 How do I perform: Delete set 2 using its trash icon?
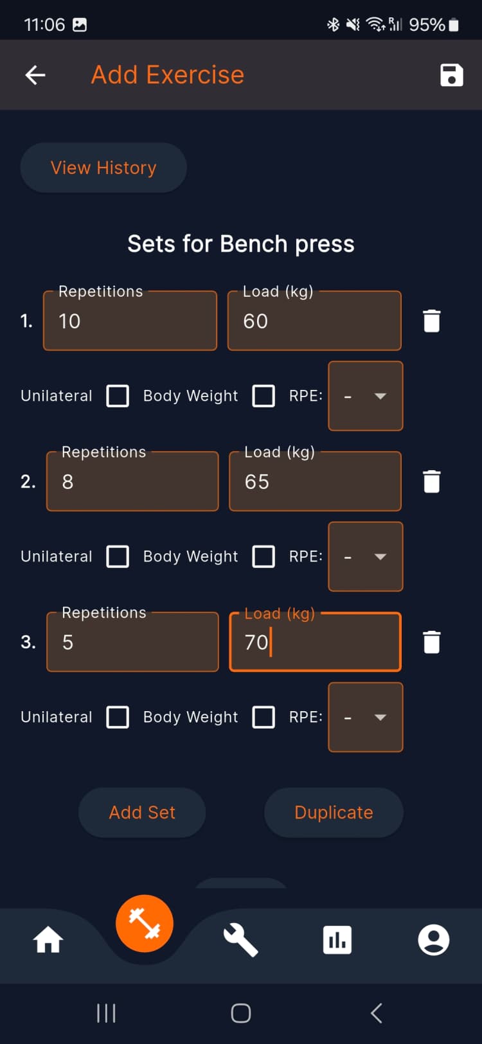pos(431,481)
